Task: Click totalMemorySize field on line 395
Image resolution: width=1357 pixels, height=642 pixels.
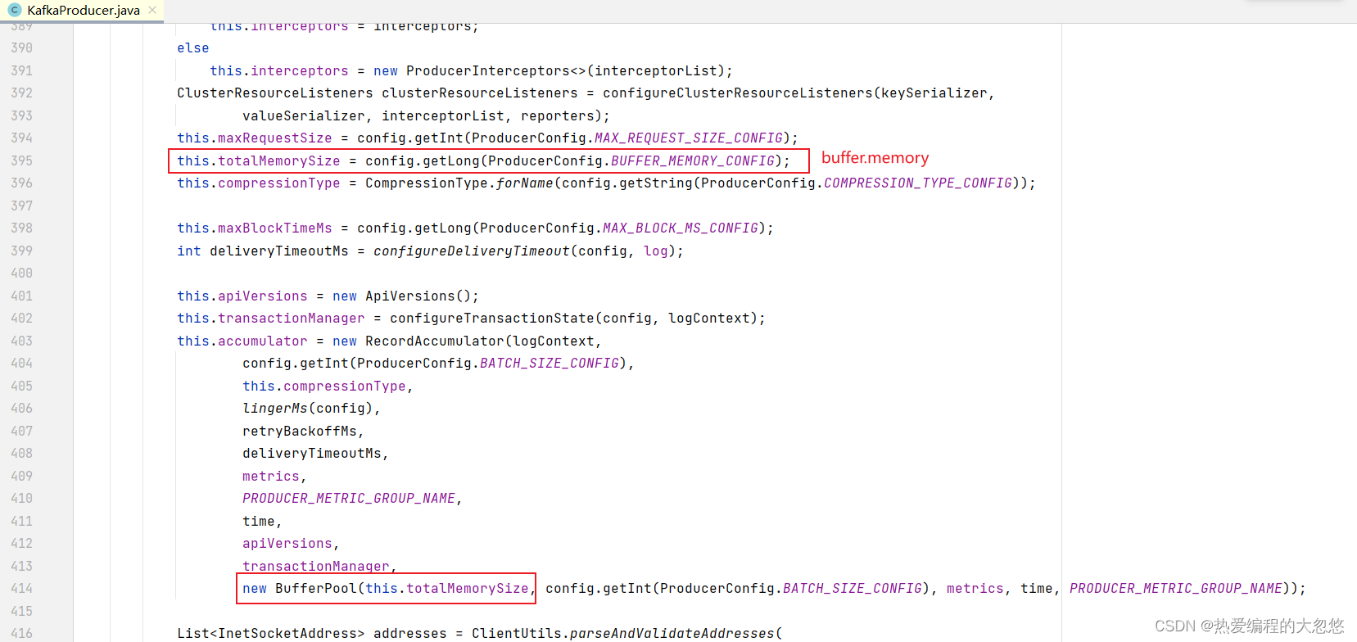Action: 279,160
